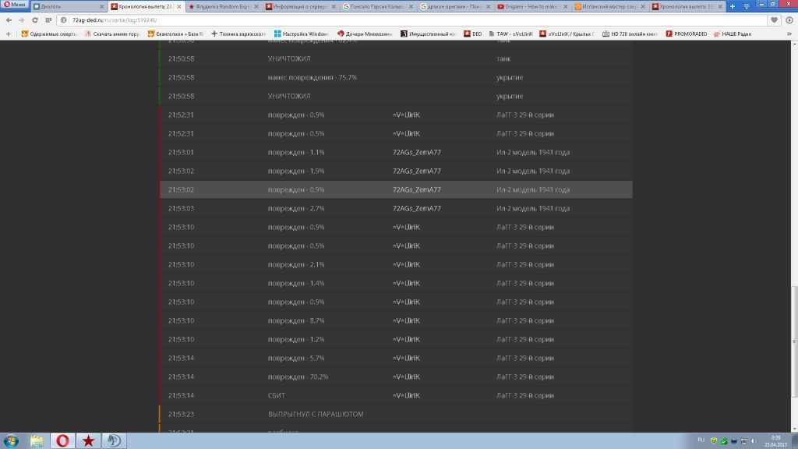Select ВЫПРЫГНУЛ С ПАРАШЮТОМ entry

[x=316, y=415]
